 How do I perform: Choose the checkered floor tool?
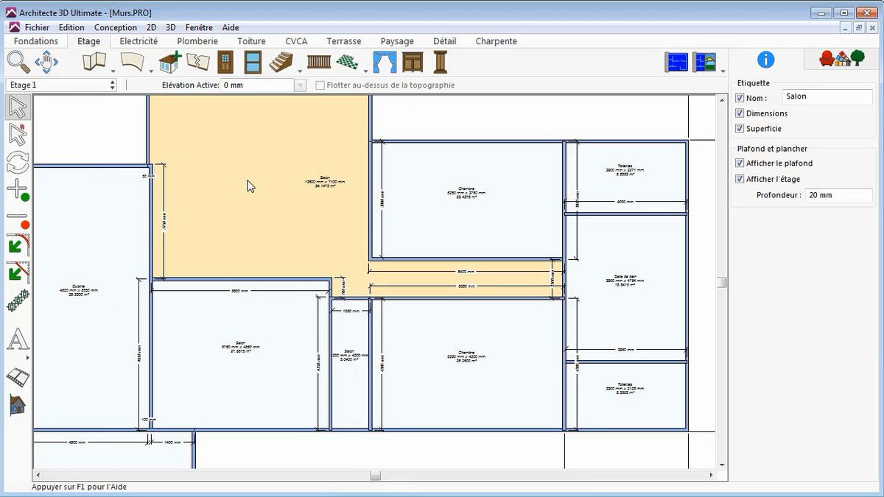click(x=347, y=62)
